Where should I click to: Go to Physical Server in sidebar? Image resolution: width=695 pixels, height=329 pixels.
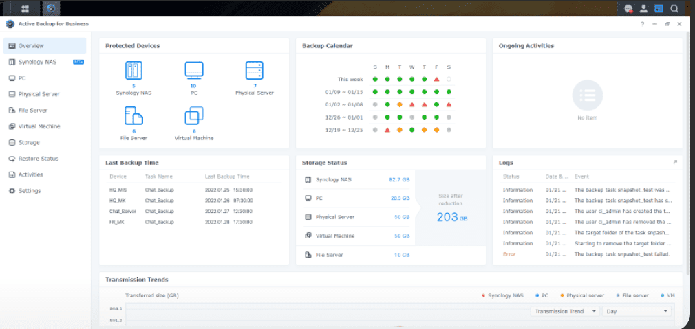coord(45,94)
